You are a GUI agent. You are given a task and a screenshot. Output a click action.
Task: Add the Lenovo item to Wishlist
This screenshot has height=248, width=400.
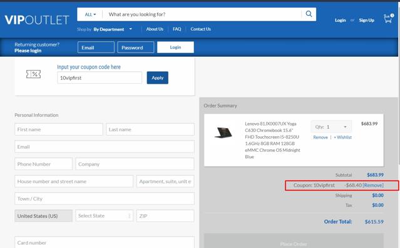342,137
